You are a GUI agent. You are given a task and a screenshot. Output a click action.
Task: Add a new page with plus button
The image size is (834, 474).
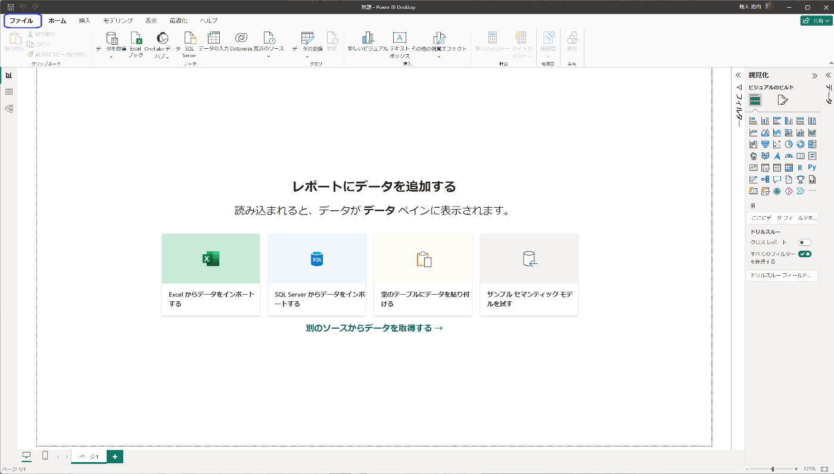point(115,456)
